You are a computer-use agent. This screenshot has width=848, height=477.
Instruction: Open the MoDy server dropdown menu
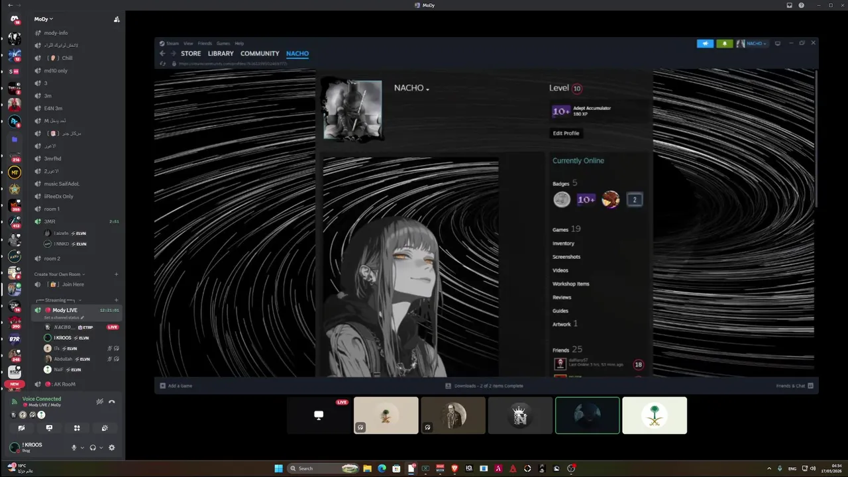click(44, 19)
